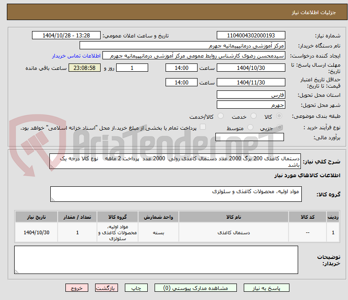
Task: Click the buyer notes text area
Action: click(156, 260)
